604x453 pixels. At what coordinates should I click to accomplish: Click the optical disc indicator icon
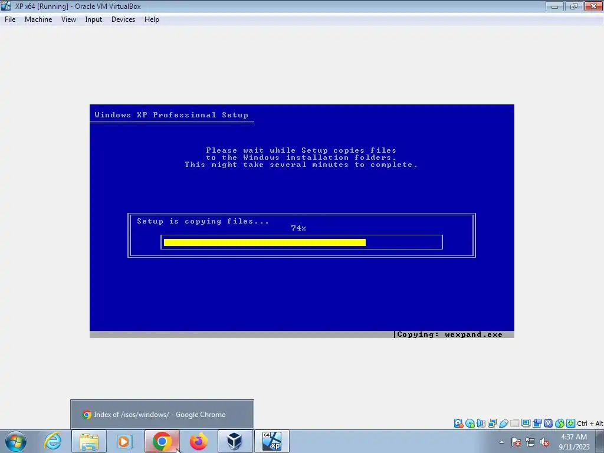470,424
